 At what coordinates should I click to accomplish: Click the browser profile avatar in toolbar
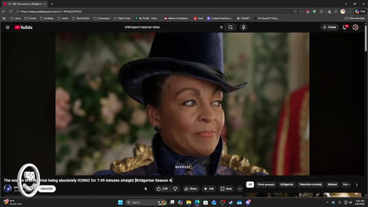[343, 11]
